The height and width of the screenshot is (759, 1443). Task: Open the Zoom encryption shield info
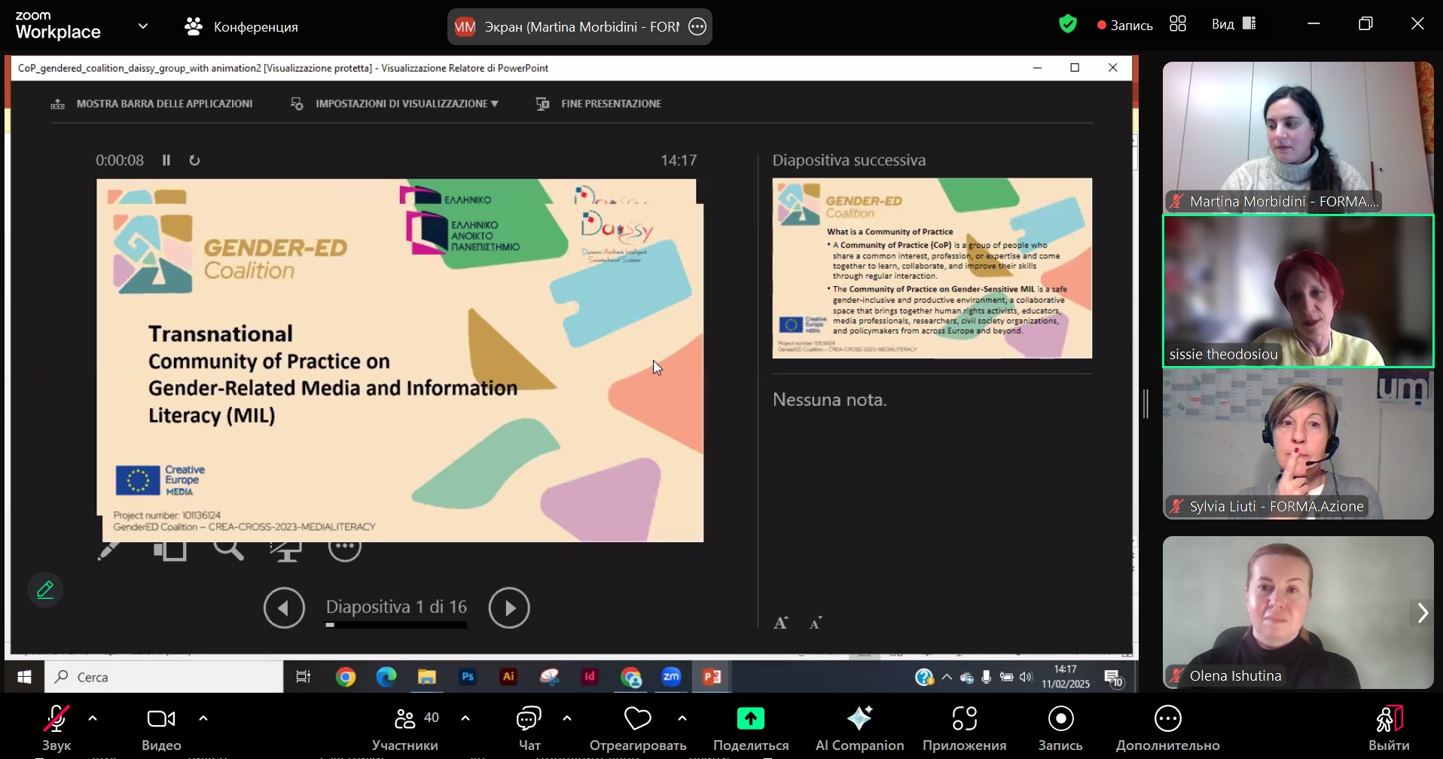coord(1068,25)
